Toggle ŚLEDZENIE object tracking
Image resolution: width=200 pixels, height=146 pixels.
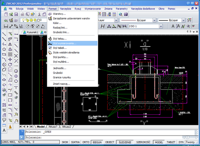(x=125, y=142)
